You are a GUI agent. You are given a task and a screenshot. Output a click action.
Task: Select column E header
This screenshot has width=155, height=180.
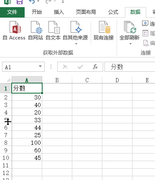click(x=144, y=80)
